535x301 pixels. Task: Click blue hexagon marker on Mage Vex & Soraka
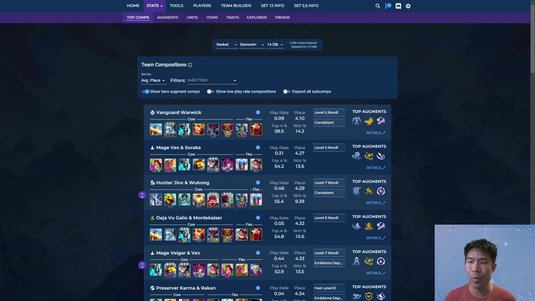258,147
